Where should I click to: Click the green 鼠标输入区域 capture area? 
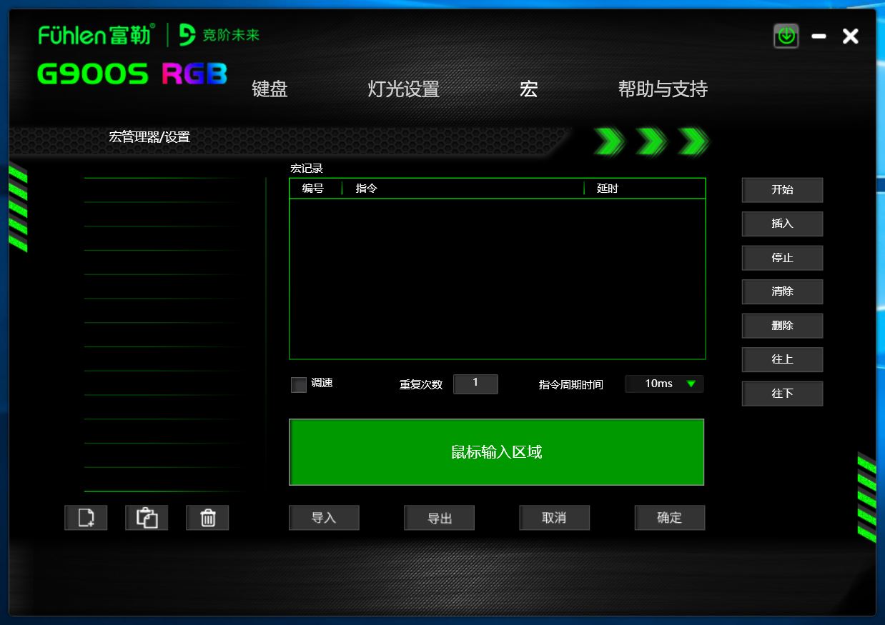[497, 451]
